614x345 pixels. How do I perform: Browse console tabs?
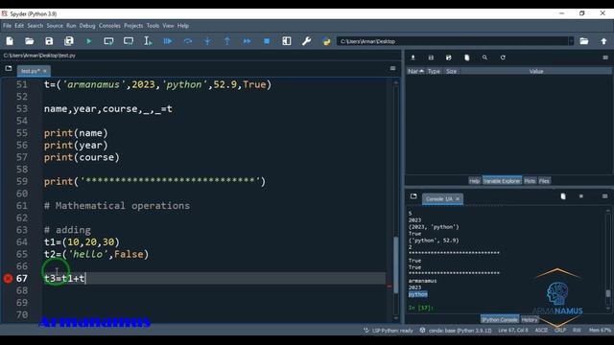coord(413,196)
